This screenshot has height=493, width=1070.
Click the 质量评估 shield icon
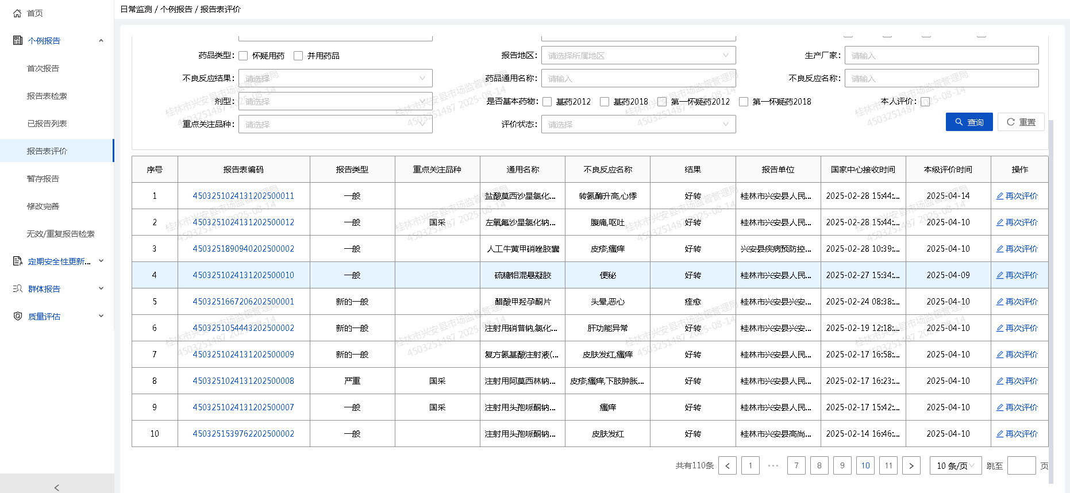[x=17, y=317]
